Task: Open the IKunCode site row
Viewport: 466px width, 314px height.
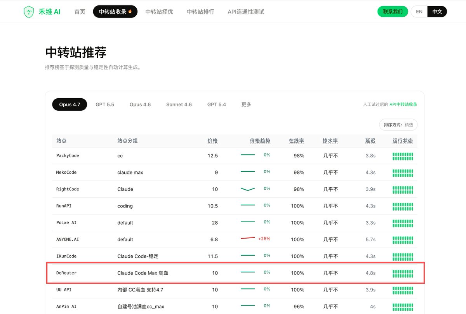Action: click(x=235, y=256)
